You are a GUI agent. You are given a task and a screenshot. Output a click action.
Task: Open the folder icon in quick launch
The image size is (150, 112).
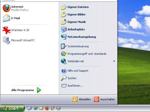[x=41, y=108]
